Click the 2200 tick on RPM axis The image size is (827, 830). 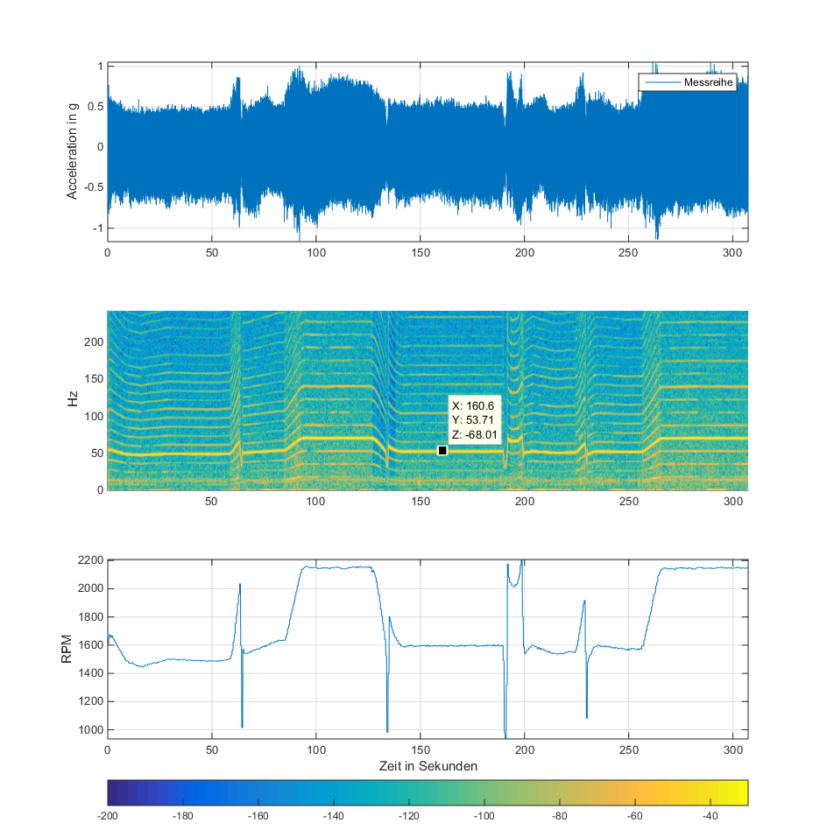click(90, 560)
